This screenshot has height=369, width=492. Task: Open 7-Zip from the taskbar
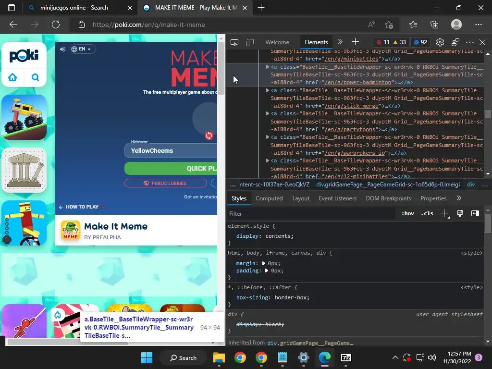click(346, 357)
